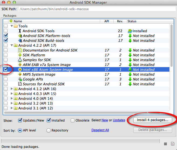Expand the Android 4.0.3 (API 15) group

[12, 94]
